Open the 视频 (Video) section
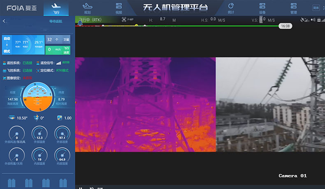This screenshot has width=325, height=189. [119, 8]
